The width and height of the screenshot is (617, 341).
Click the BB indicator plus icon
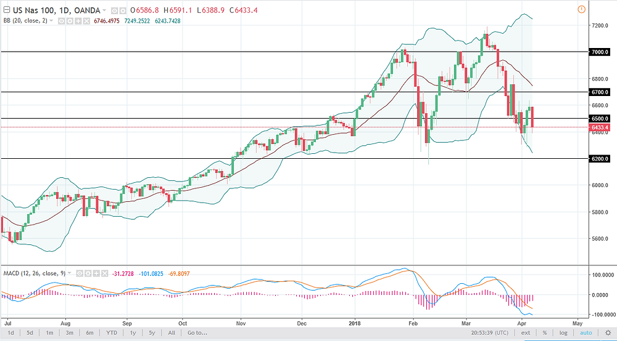tap(78, 21)
